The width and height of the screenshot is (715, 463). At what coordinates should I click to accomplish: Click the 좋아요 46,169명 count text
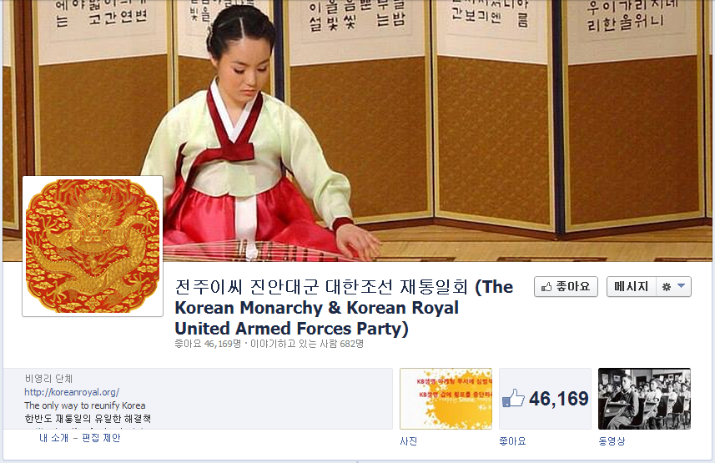coord(208,344)
